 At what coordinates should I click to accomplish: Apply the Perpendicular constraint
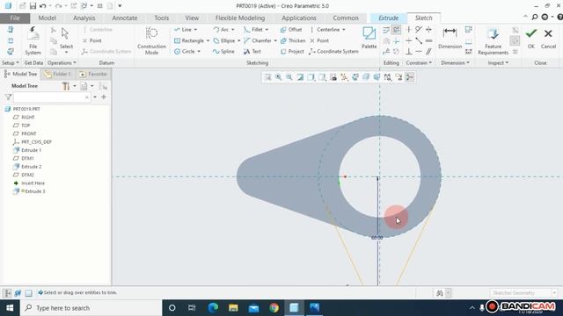pos(409,52)
